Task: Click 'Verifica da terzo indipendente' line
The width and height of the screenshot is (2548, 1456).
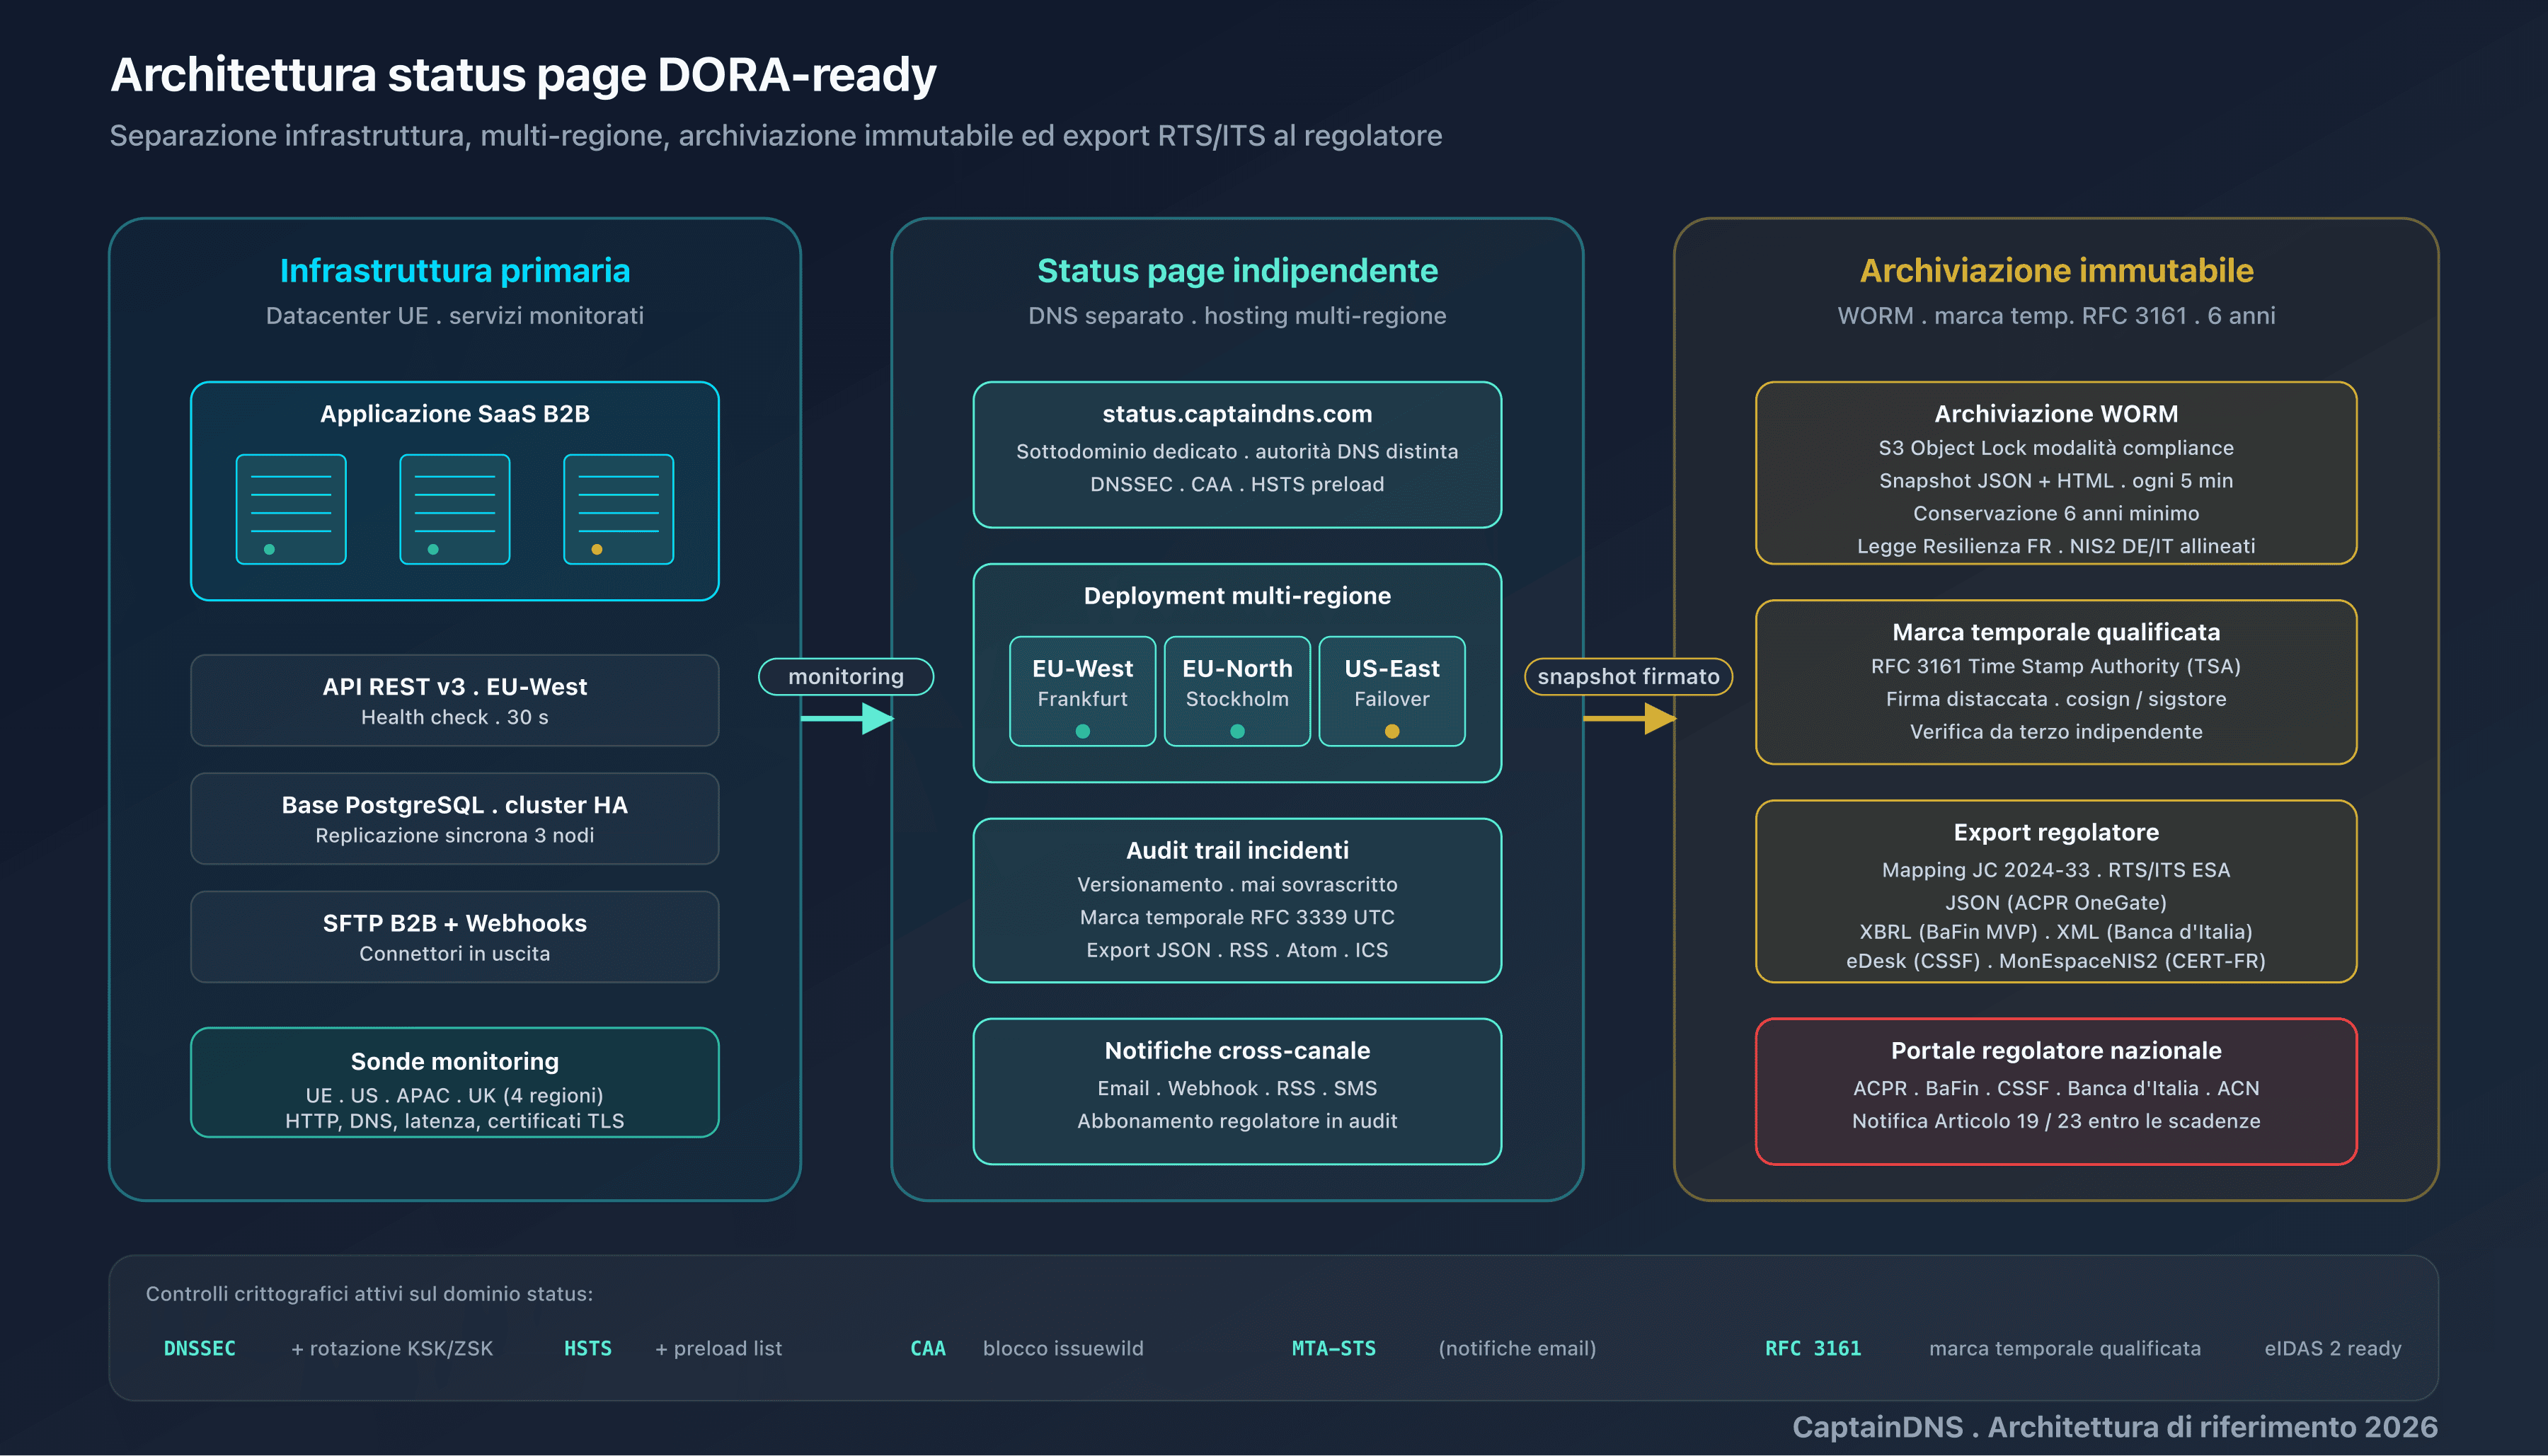Action: click(2057, 731)
